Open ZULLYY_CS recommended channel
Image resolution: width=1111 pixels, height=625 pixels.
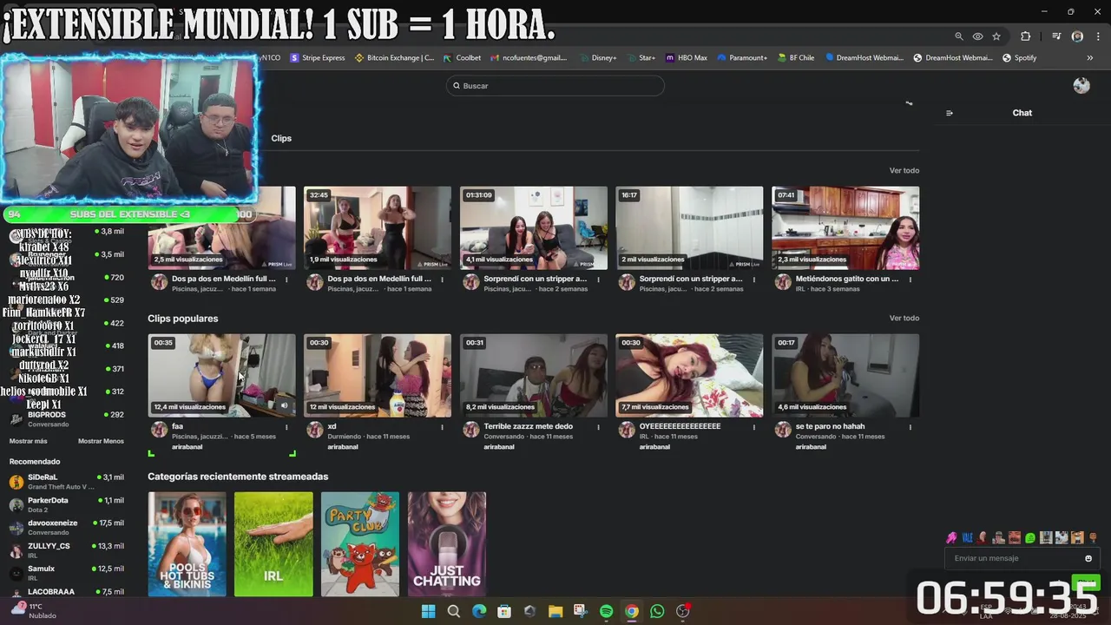click(66, 550)
